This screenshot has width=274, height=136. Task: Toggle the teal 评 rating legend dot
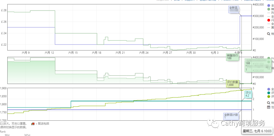click(269, 93)
